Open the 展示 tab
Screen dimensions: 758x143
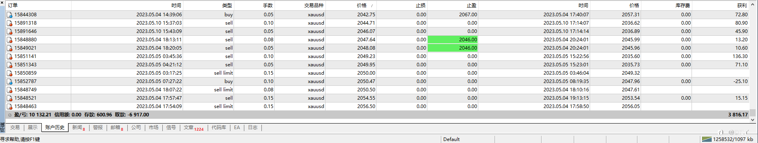click(33, 128)
